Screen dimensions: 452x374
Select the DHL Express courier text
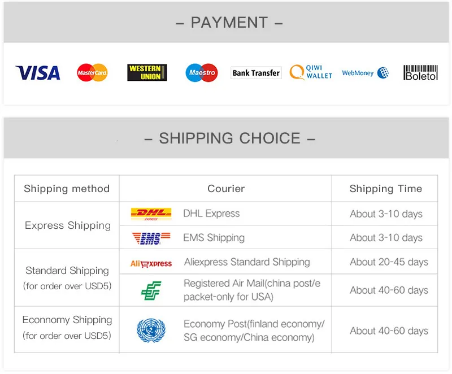pyautogui.click(x=211, y=214)
